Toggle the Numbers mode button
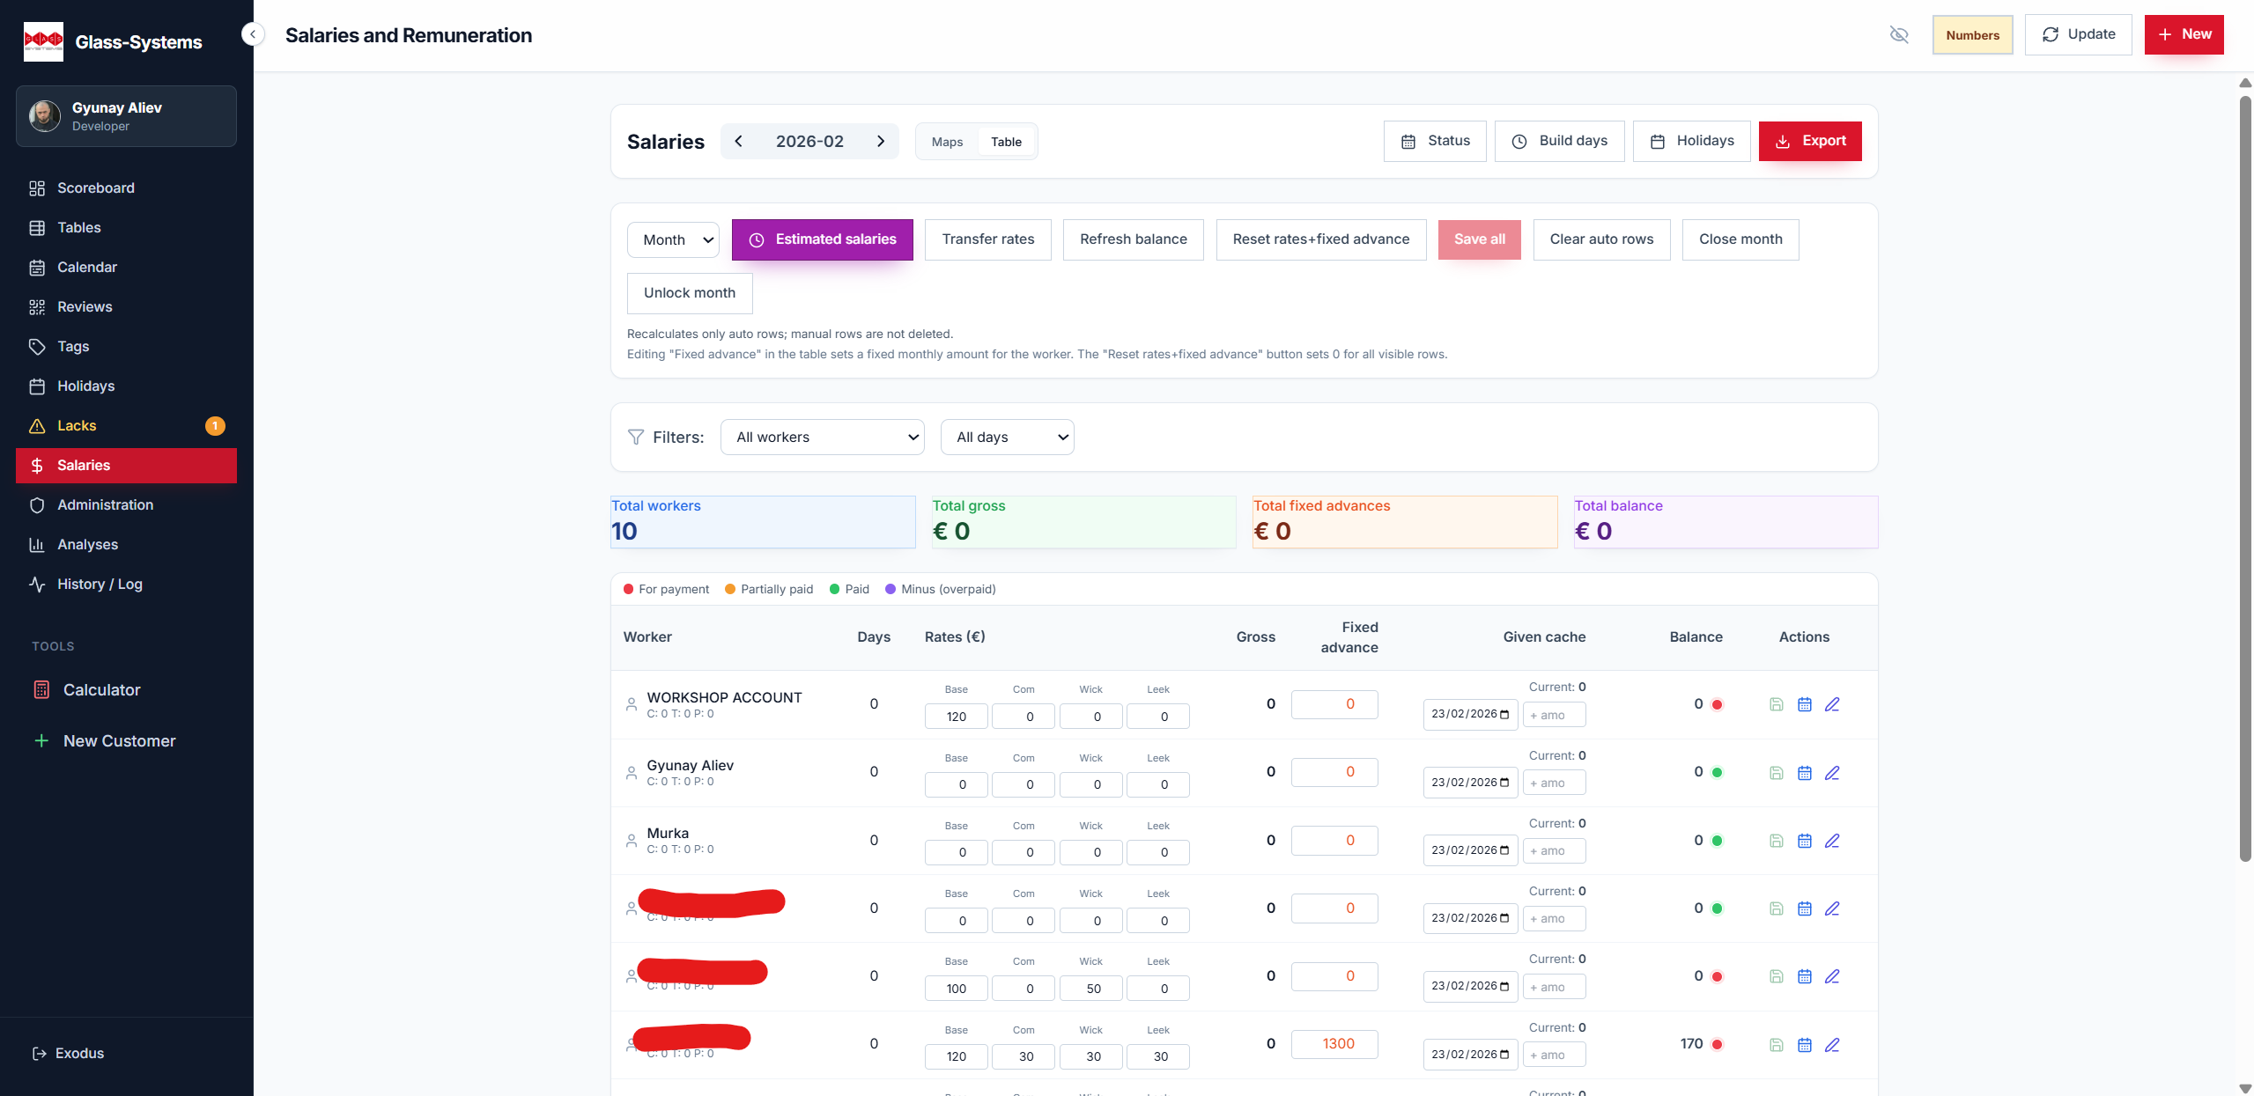This screenshot has width=2254, height=1096. 1972,35
